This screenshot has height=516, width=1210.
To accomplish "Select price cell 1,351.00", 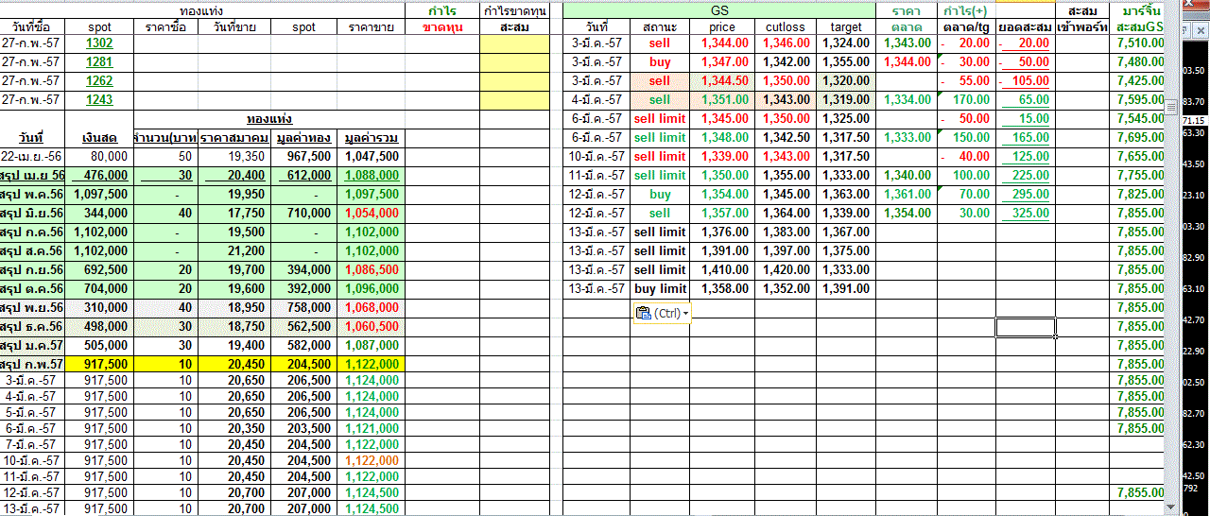I will click(722, 100).
